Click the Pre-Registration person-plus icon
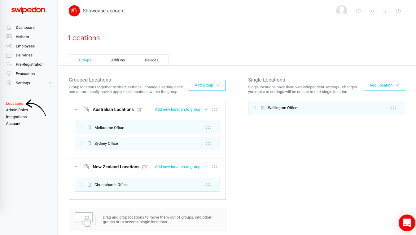The width and height of the screenshot is (416, 235). pyautogui.click(x=9, y=64)
